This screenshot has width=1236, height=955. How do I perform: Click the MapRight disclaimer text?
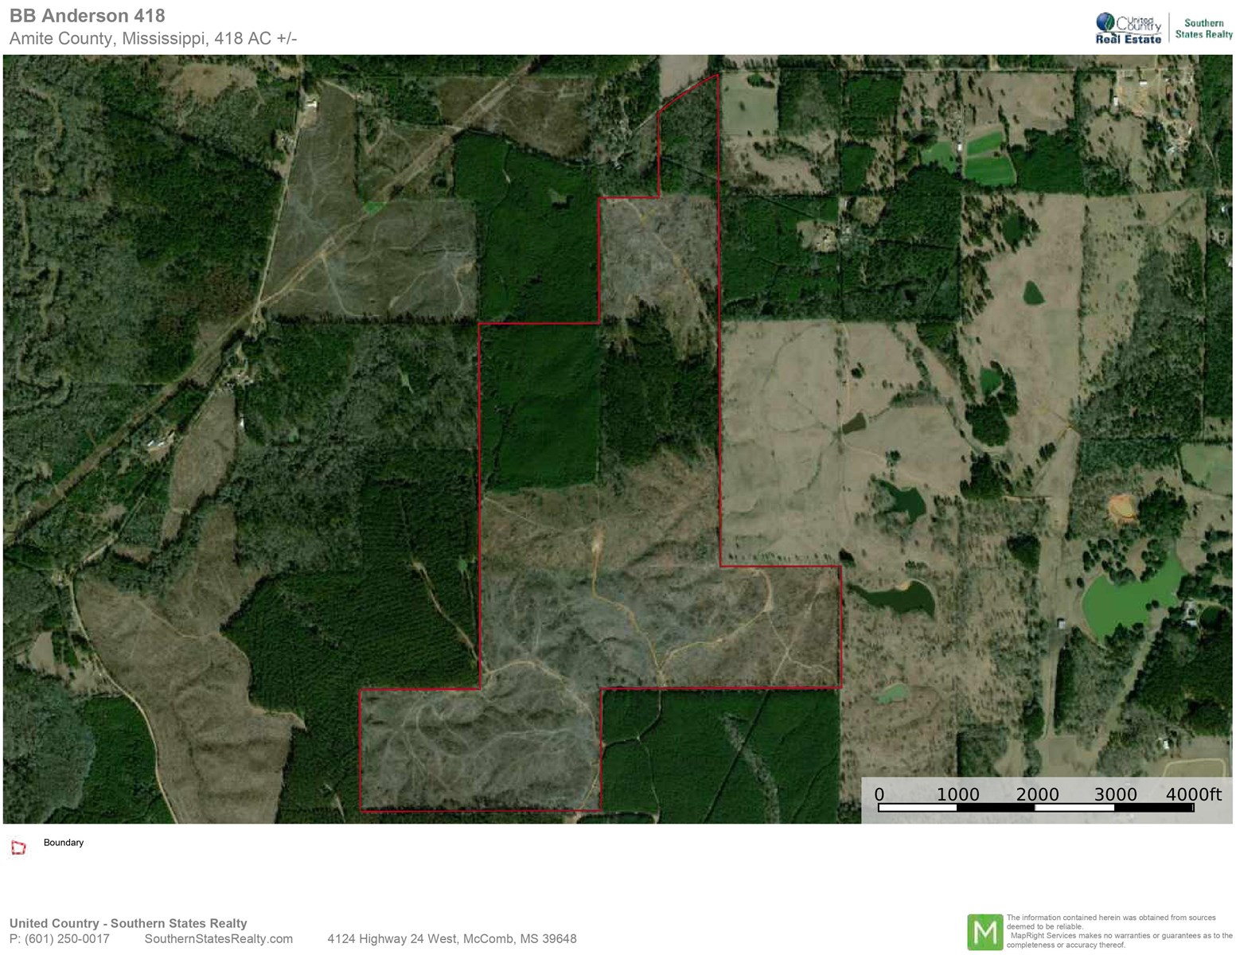tap(1118, 931)
